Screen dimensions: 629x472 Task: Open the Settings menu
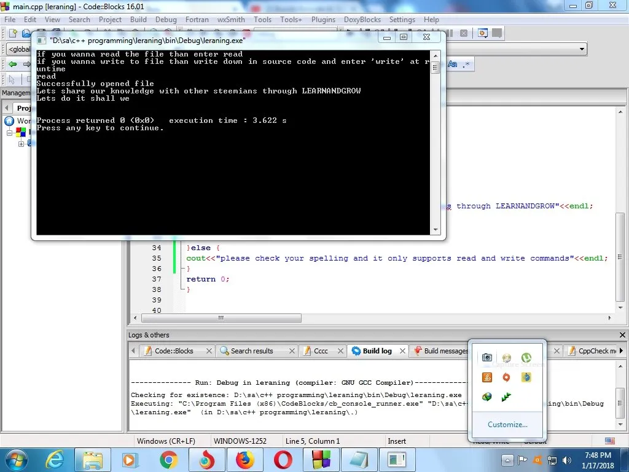(402, 19)
